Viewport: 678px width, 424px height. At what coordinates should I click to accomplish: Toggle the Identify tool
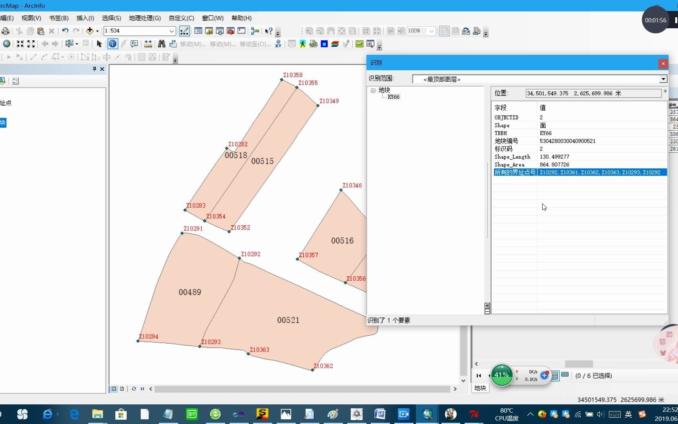[113, 44]
